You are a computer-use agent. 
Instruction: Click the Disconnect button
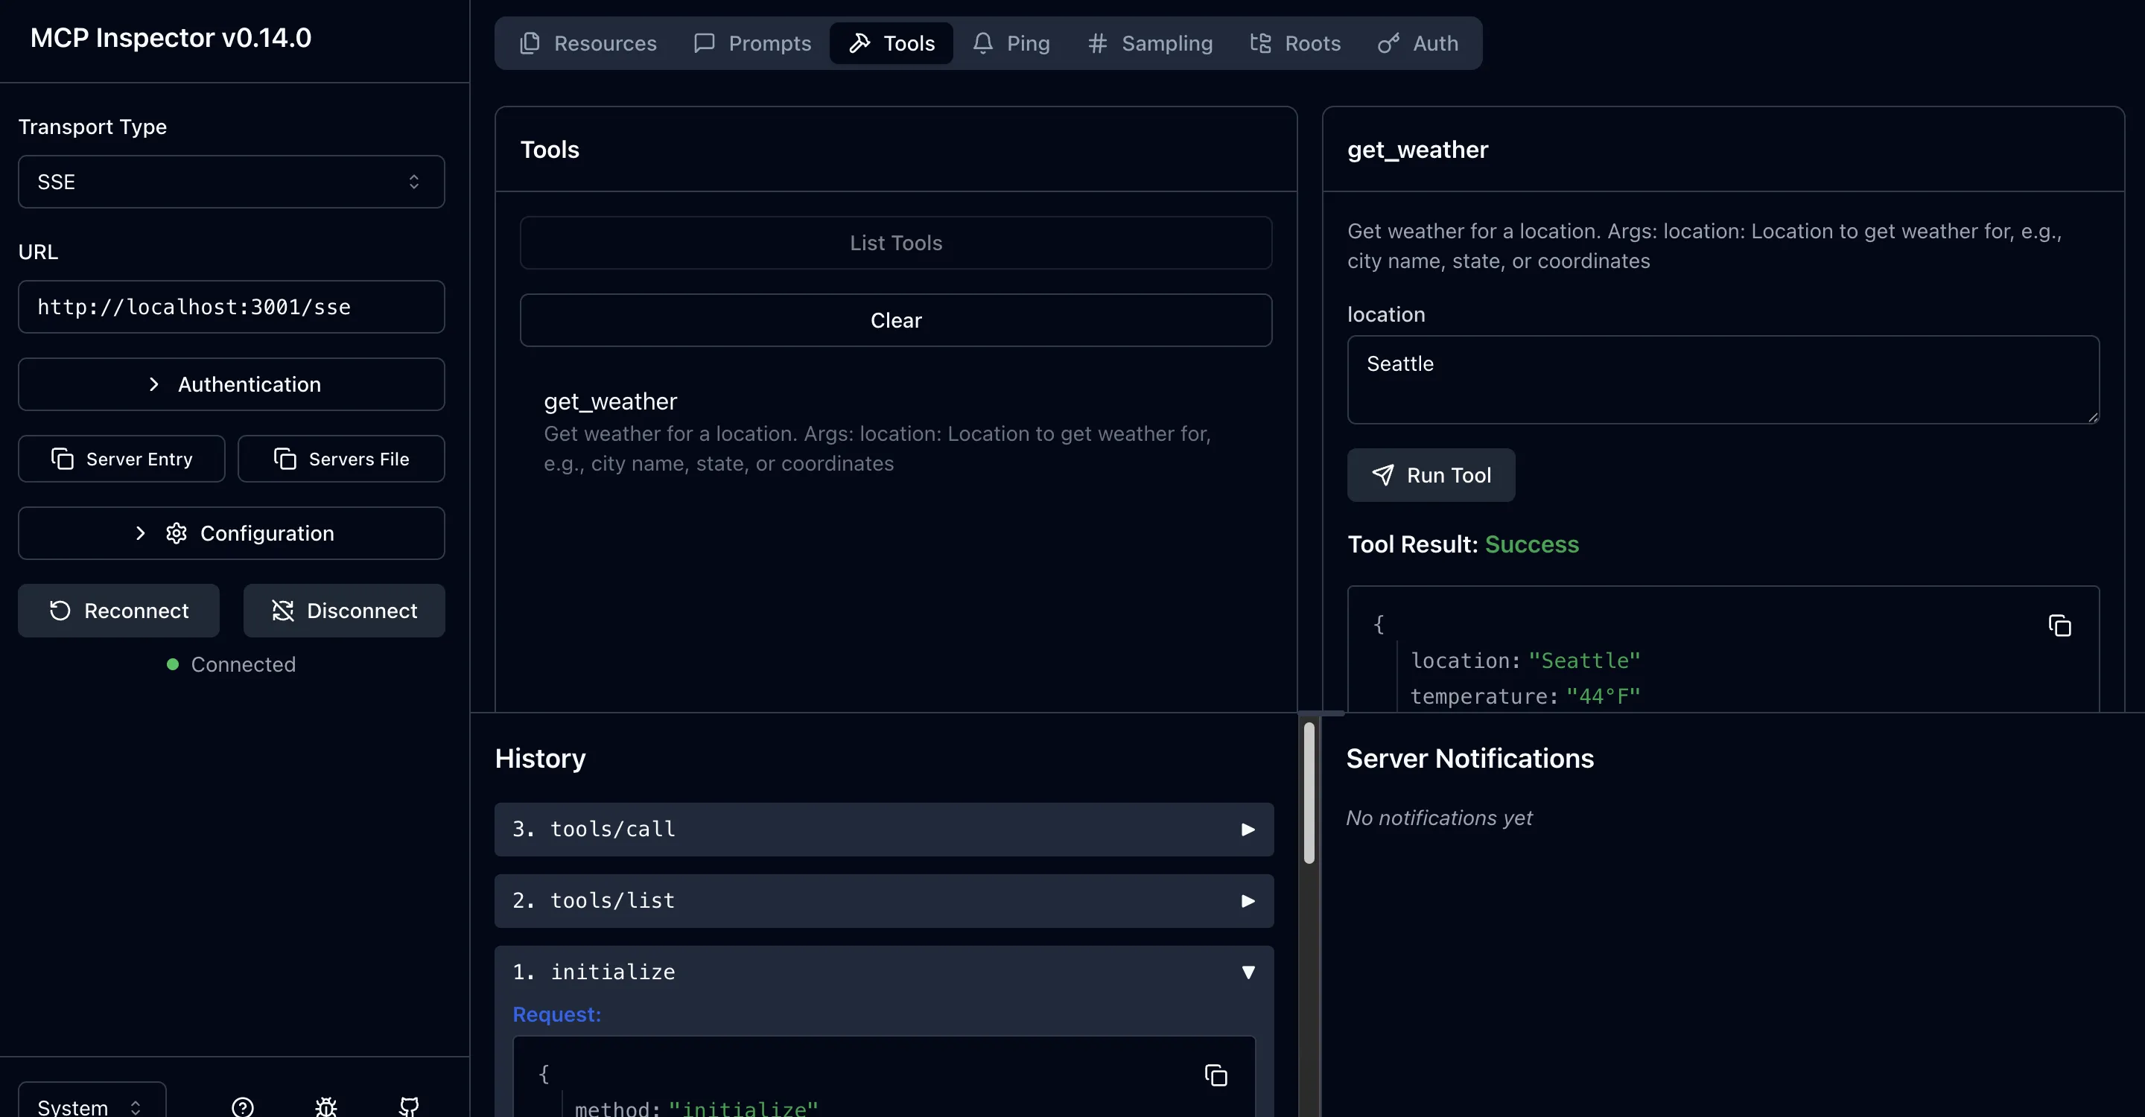pyautogui.click(x=344, y=611)
